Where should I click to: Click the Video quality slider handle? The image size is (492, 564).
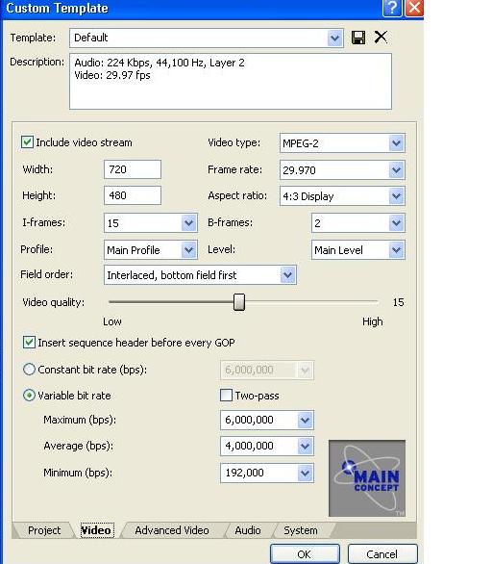(239, 302)
